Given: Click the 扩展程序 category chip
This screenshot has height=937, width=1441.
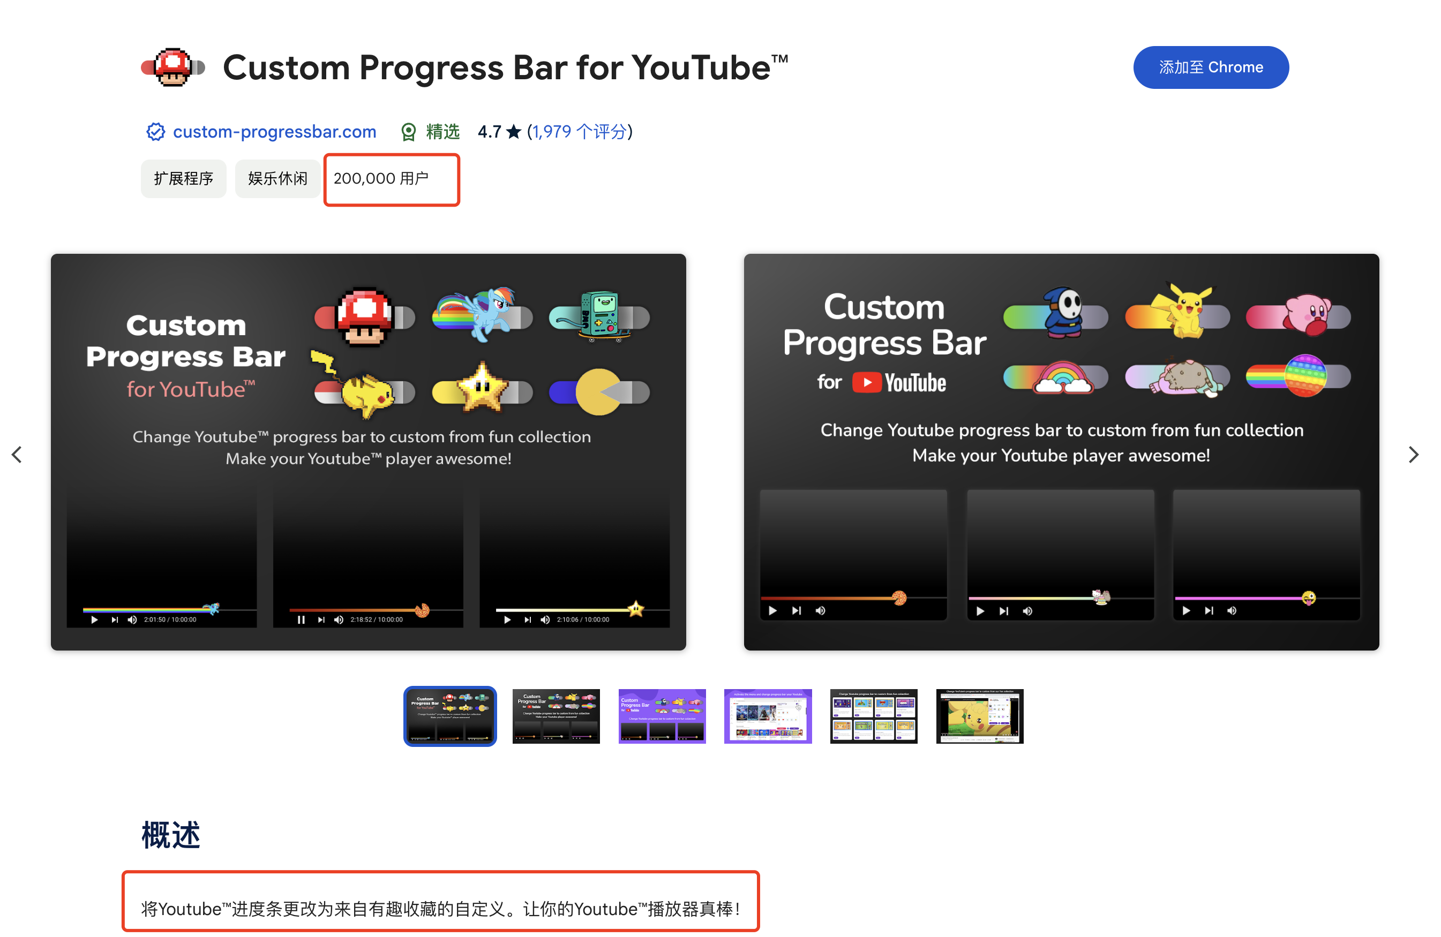Looking at the screenshot, I should point(183,178).
